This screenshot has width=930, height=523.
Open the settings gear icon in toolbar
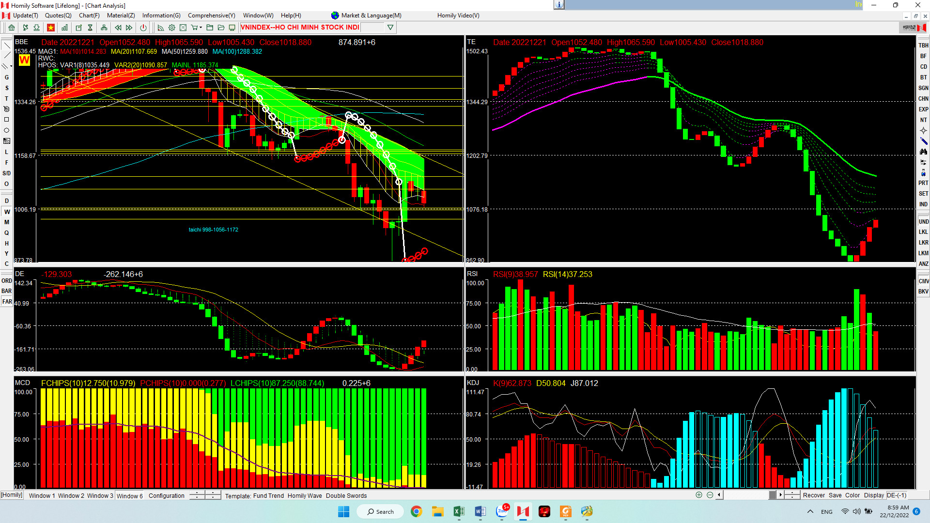pos(171,28)
